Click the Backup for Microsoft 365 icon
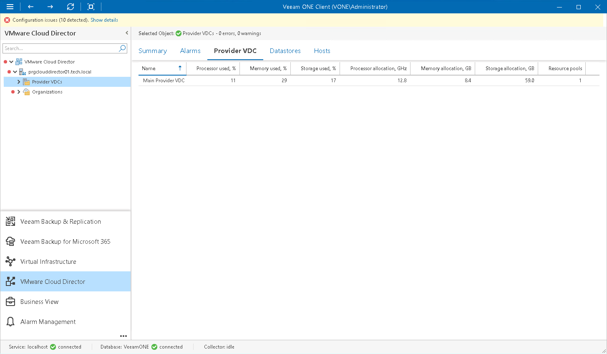 (10, 242)
